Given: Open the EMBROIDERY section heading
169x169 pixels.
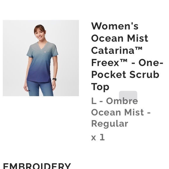Looking at the screenshot, I should pyautogui.click(x=37, y=166).
